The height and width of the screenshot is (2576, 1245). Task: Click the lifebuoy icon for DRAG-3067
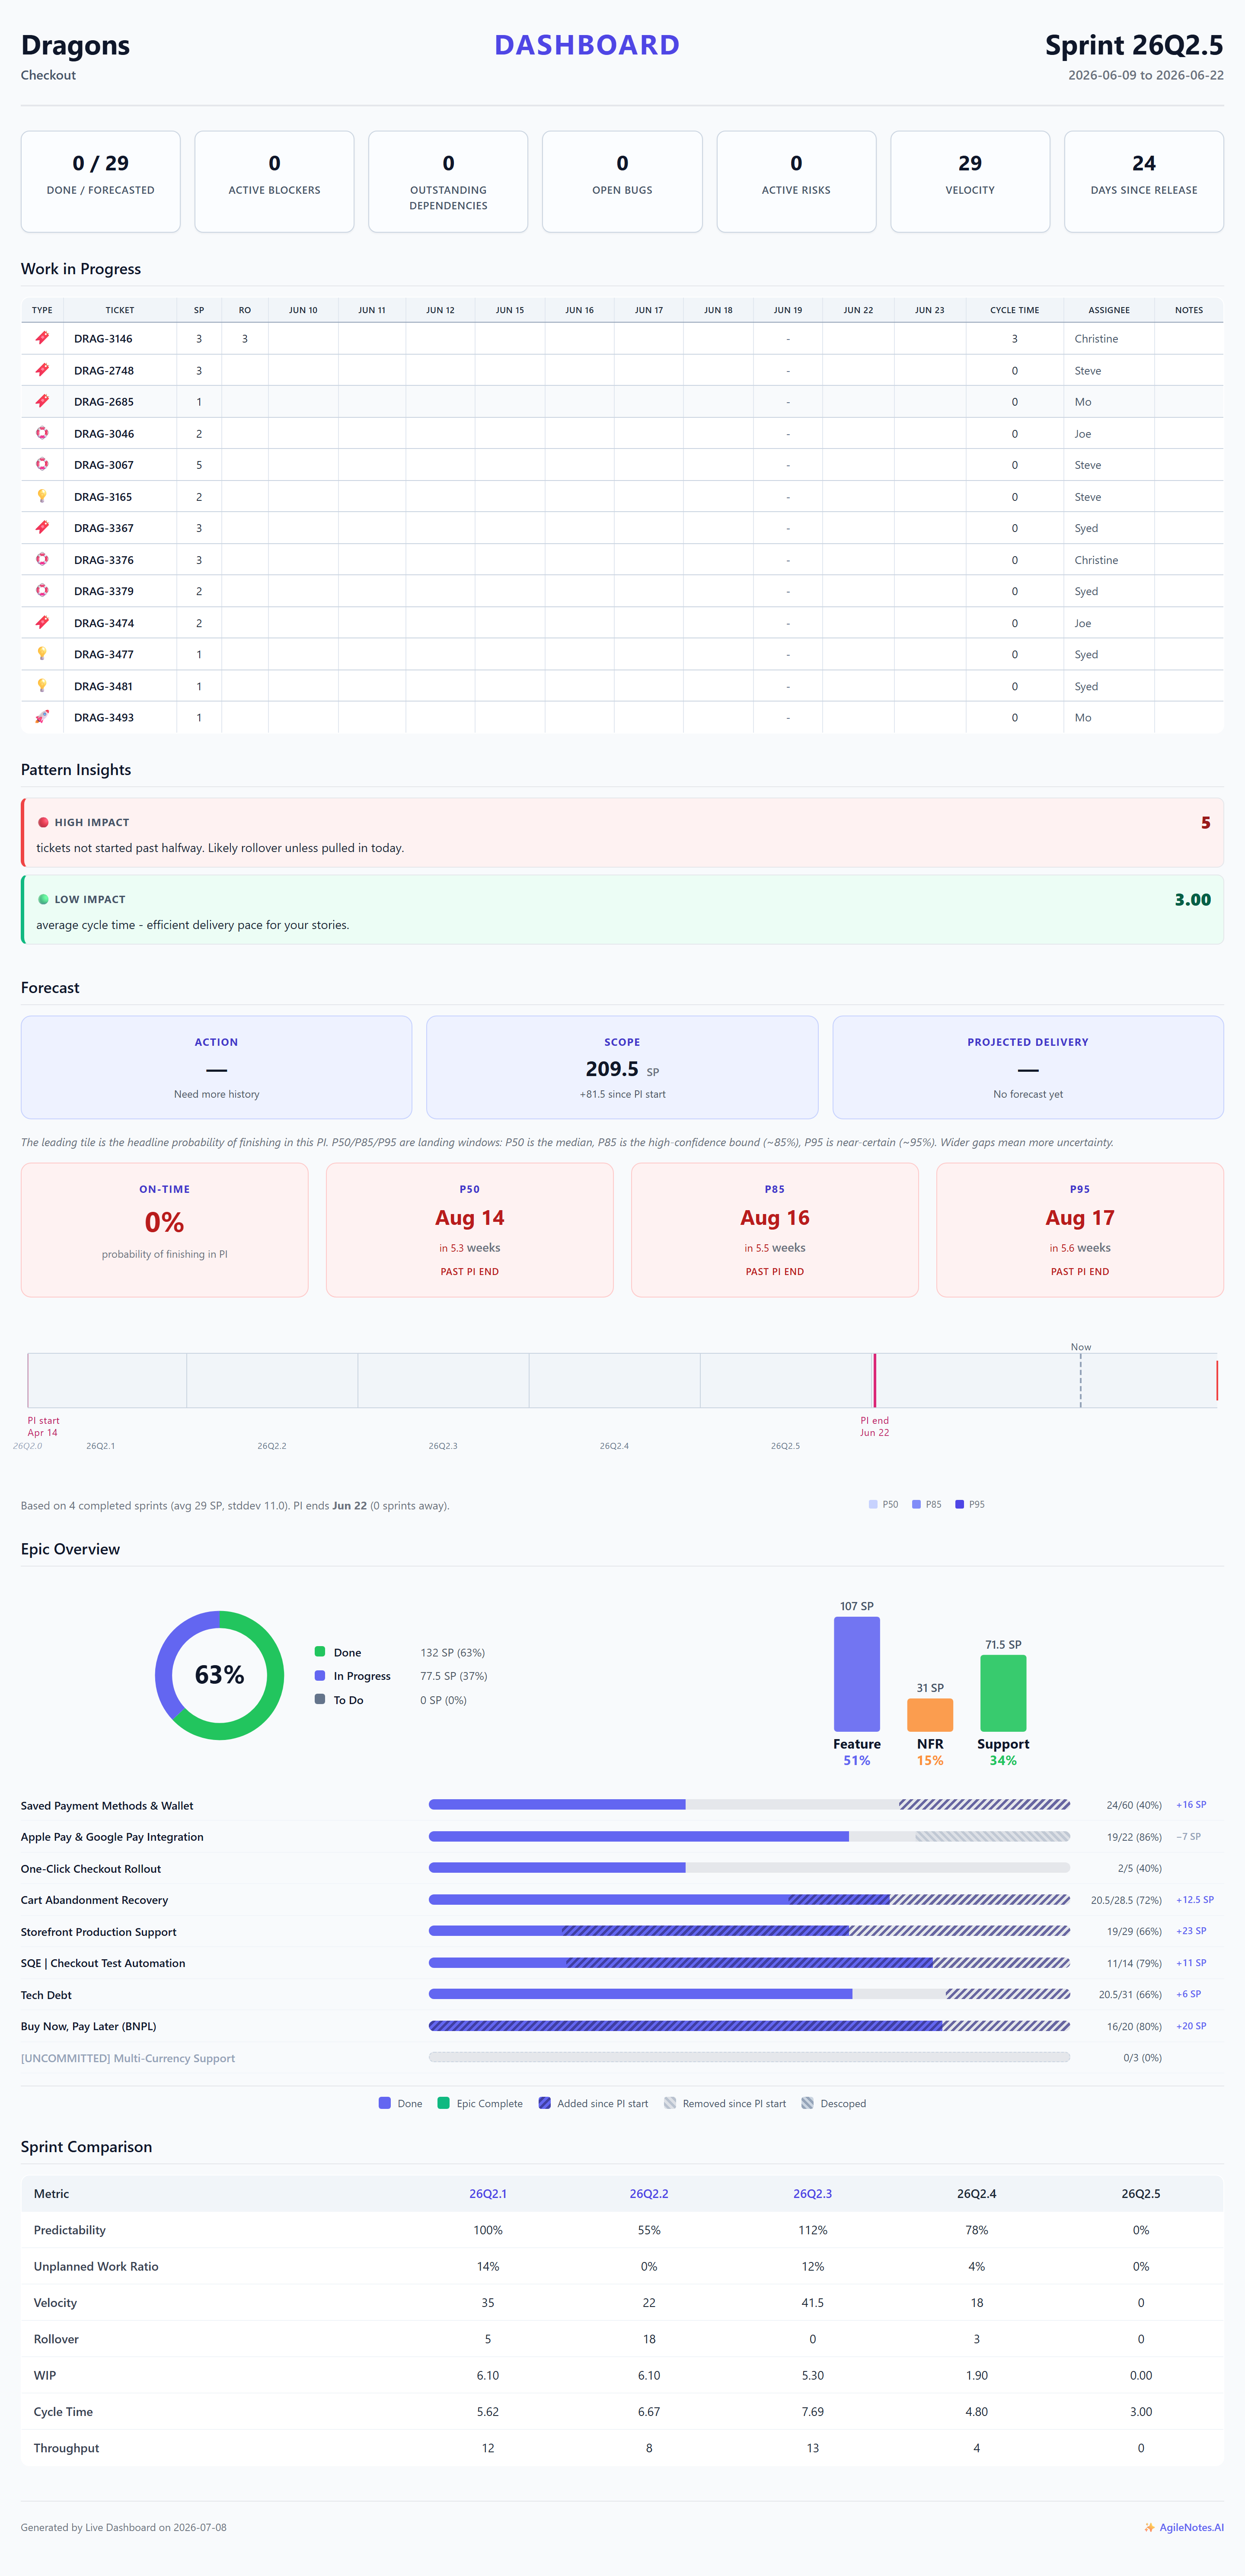[x=42, y=464]
